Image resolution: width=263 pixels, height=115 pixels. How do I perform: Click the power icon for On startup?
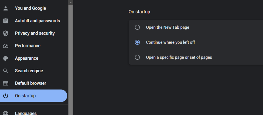tap(5, 96)
